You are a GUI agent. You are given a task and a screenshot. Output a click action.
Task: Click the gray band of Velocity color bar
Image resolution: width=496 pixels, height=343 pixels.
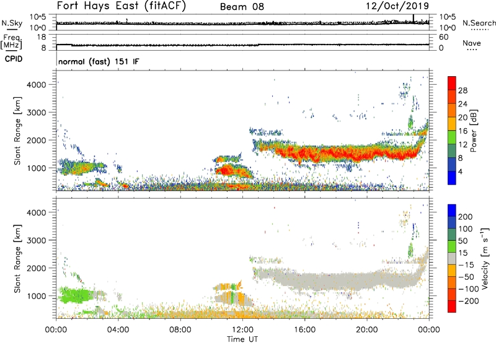coord(452,259)
